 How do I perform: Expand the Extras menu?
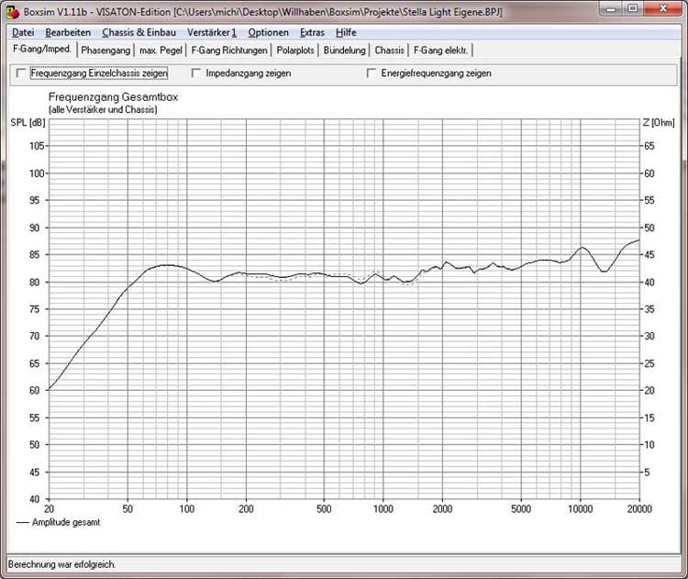[312, 32]
